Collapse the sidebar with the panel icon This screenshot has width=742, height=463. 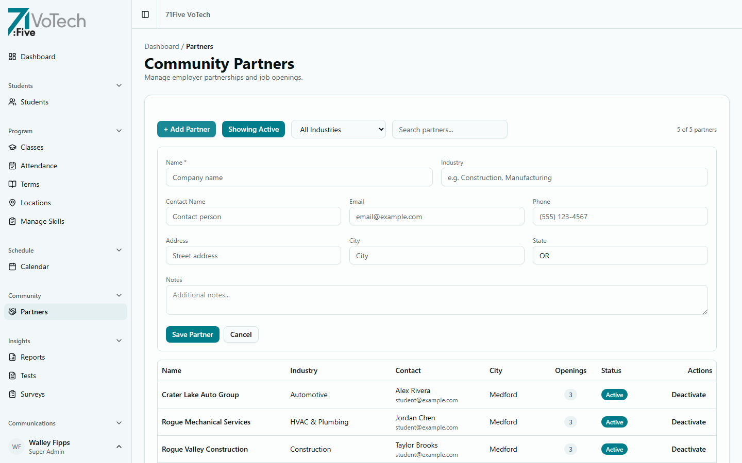(144, 14)
